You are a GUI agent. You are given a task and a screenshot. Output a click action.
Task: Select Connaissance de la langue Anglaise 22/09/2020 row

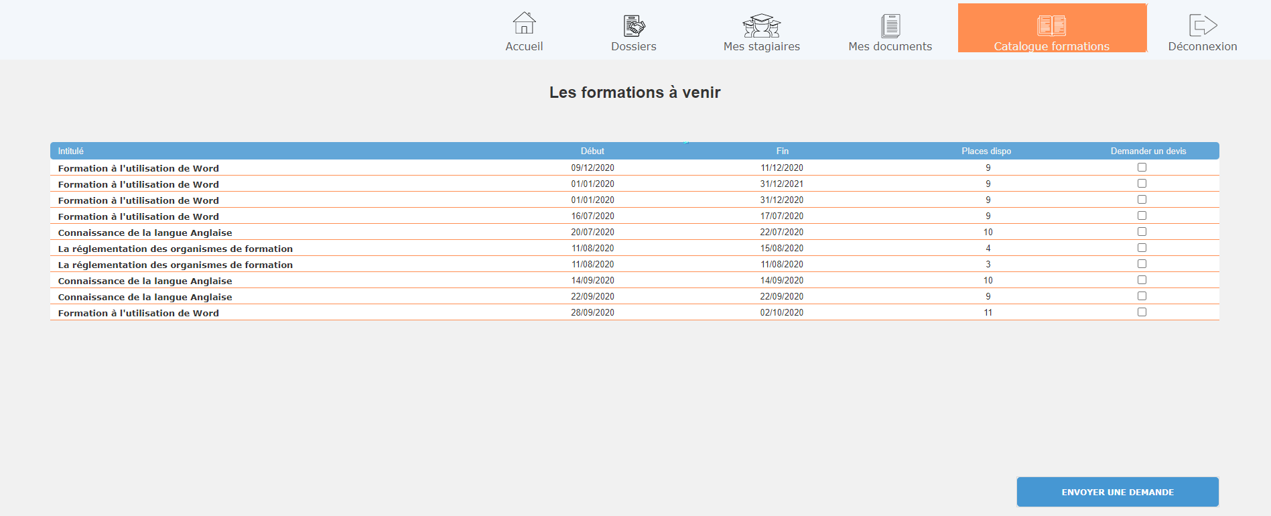(x=145, y=297)
